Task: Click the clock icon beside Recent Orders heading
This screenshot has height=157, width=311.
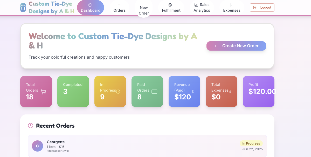Action: (30, 126)
